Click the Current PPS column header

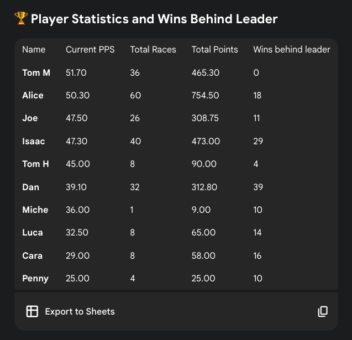tap(90, 50)
